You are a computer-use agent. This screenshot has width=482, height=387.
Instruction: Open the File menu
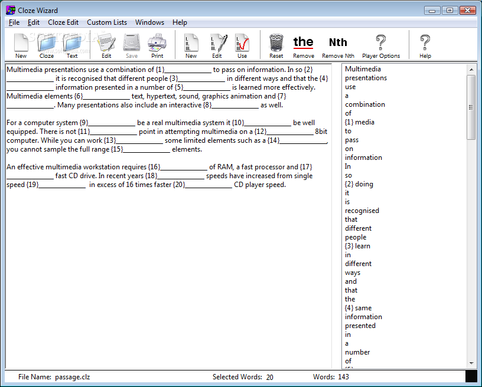(14, 22)
